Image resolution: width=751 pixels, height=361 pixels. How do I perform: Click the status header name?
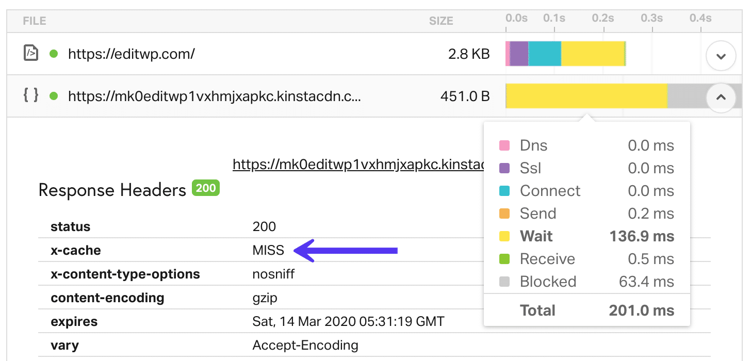tap(70, 227)
